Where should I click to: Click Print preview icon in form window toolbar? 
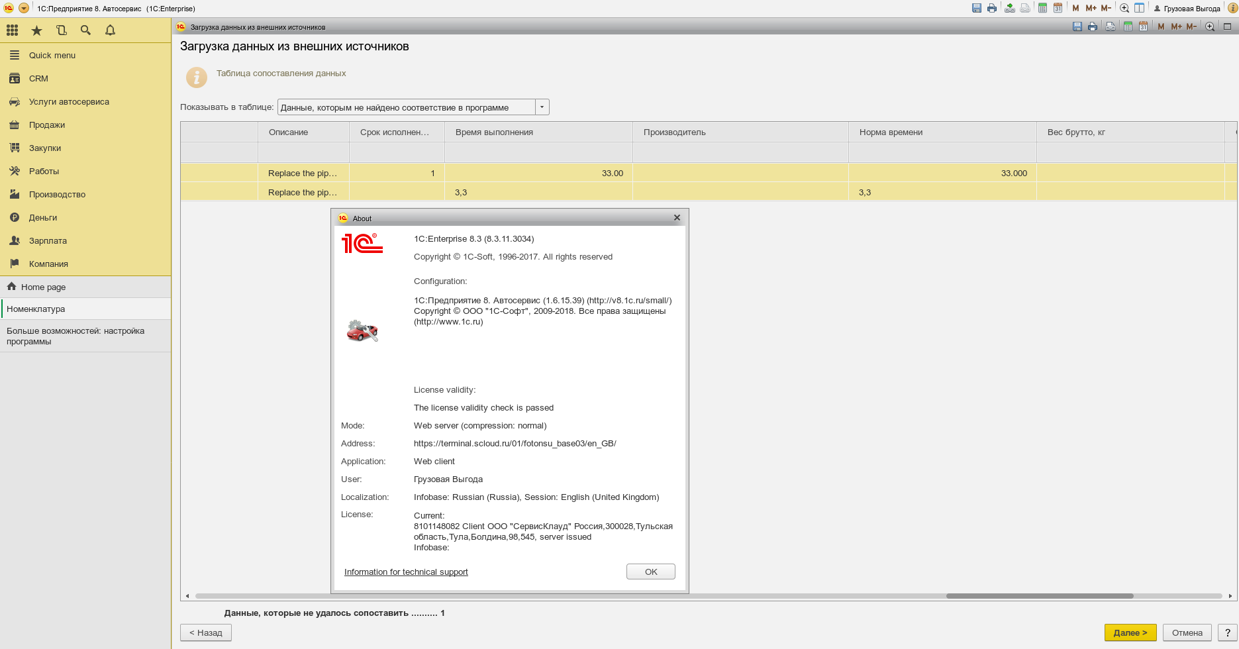tap(1111, 26)
